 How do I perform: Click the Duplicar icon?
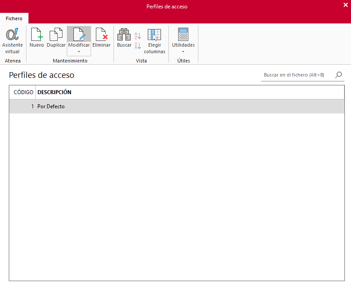pyautogui.click(x=56, y=34)
